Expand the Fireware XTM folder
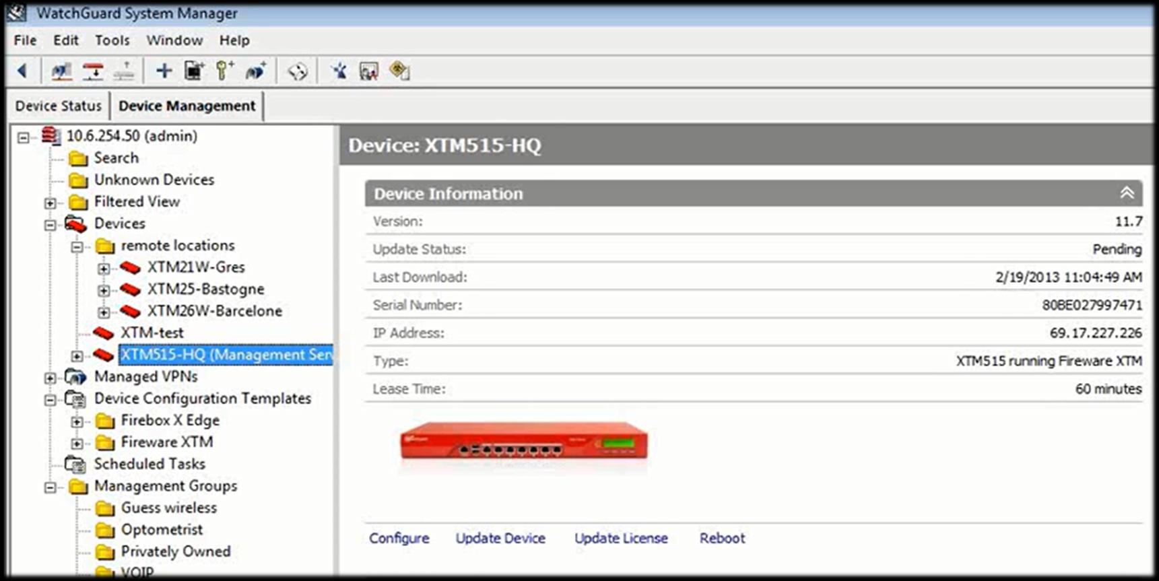The height and width of the screenshot is (581, 1159). pos(77,444)
